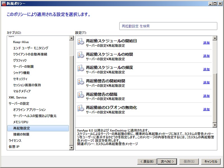Click 追加 for 再起動警告の間隔
224x168 pixels.
click(206, 96)
